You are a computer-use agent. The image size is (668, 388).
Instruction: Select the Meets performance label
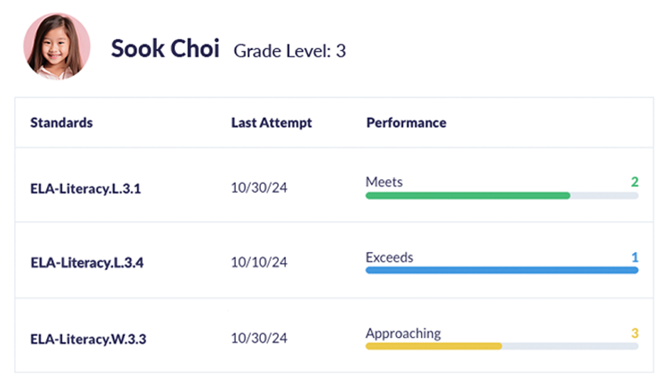384,182
